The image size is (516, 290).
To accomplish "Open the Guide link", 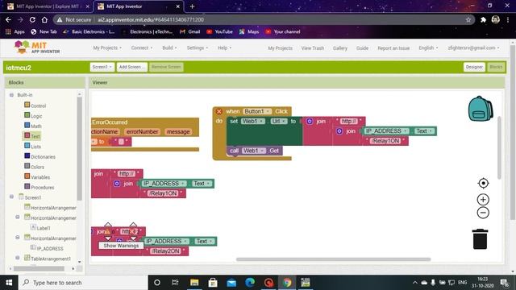I will click(x=362, y=48).
